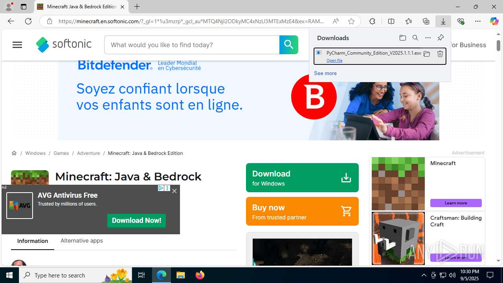Click the taskbar search box
Viewport: 503px width, 283px height.
(76, 275)
